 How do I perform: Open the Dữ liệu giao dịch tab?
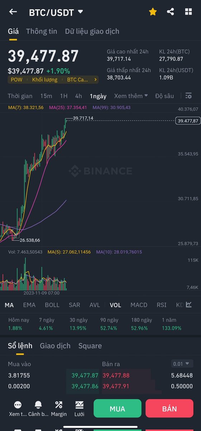point(92,31)
